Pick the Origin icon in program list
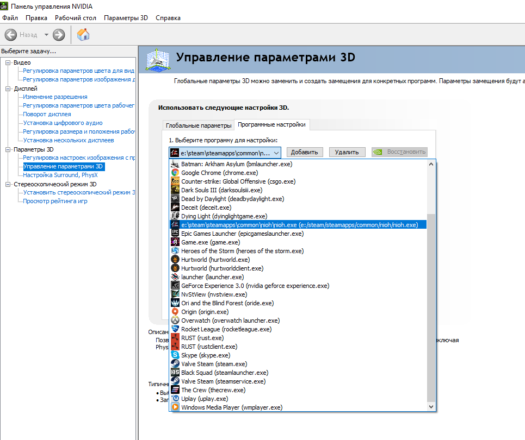The height and width of the screenshot is (440, 525). [x=175, y=312]
